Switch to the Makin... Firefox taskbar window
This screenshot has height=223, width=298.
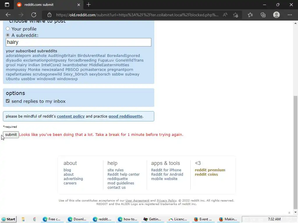coord(228,220)
